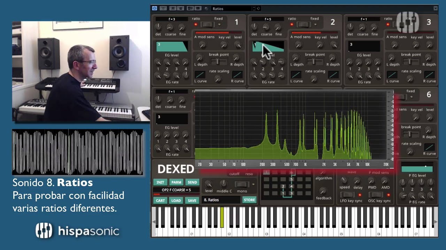This screenshot has width=446, height=250.
Task: Toggle the LFO key sync switch
Action: coord(347,195)
